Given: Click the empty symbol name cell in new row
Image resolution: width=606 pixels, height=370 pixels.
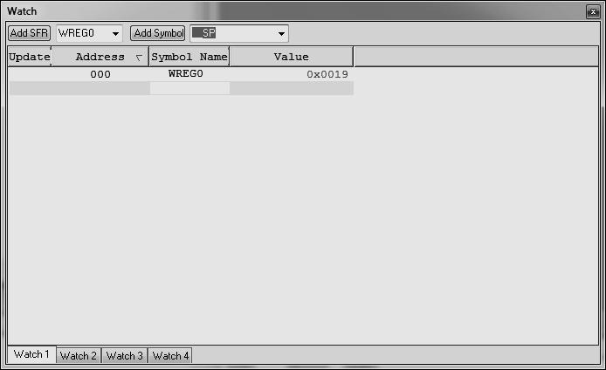Looking at the screenshot, I should coord(189,88).
